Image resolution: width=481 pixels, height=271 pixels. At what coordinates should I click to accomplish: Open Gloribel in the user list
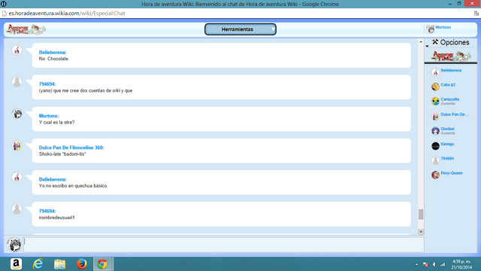tap(447, 129)
